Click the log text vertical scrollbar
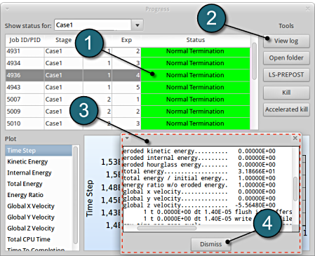 (x=295, y=189)
